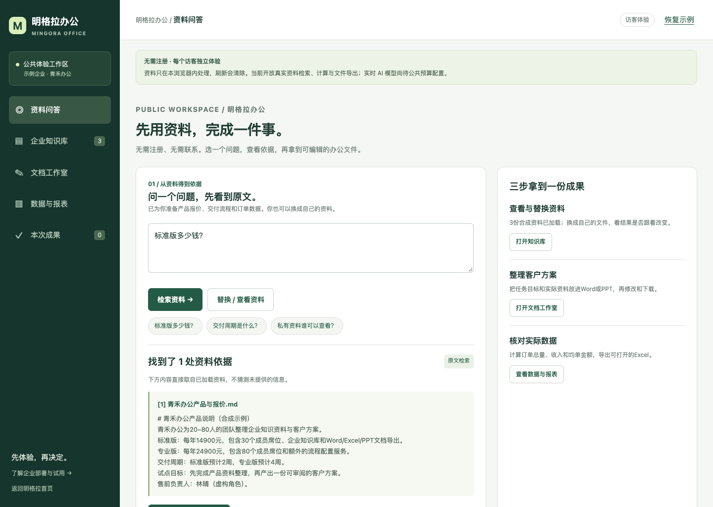Screen dimensions: 713x507
Task: Click the 恢复示例 link in header
Action: click(679, 20)
